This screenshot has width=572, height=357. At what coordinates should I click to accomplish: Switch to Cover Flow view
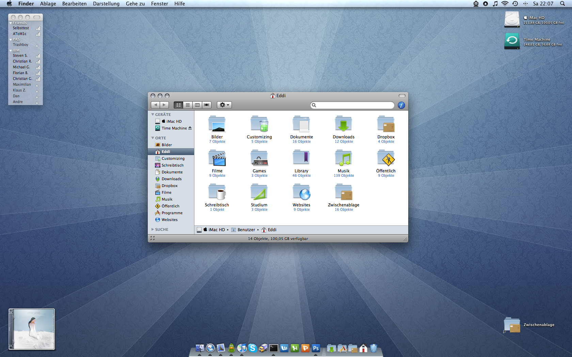pos(207,105)
